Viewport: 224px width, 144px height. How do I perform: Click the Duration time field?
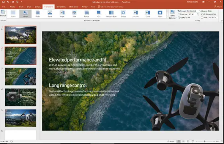tap(192, 14)
